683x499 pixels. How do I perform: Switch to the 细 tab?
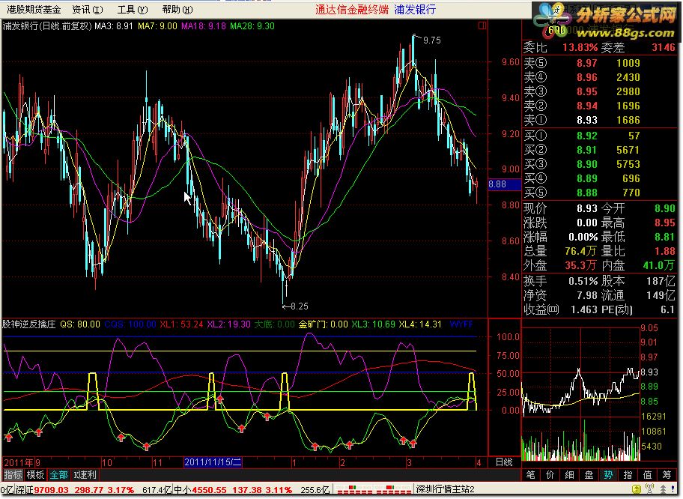click(569, 474)
